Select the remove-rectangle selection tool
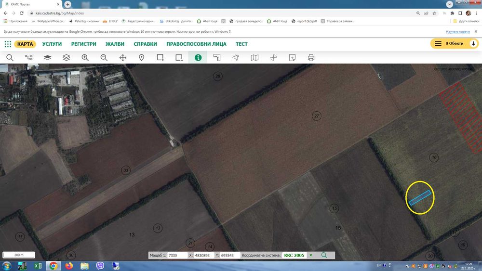482x271 pixels. tap(179, 58)
